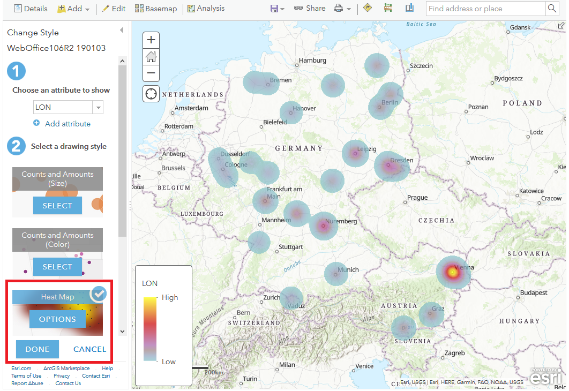Activate the Find my location tool
The width and height of the screenshot is (569, 391).
coord(151,93)
